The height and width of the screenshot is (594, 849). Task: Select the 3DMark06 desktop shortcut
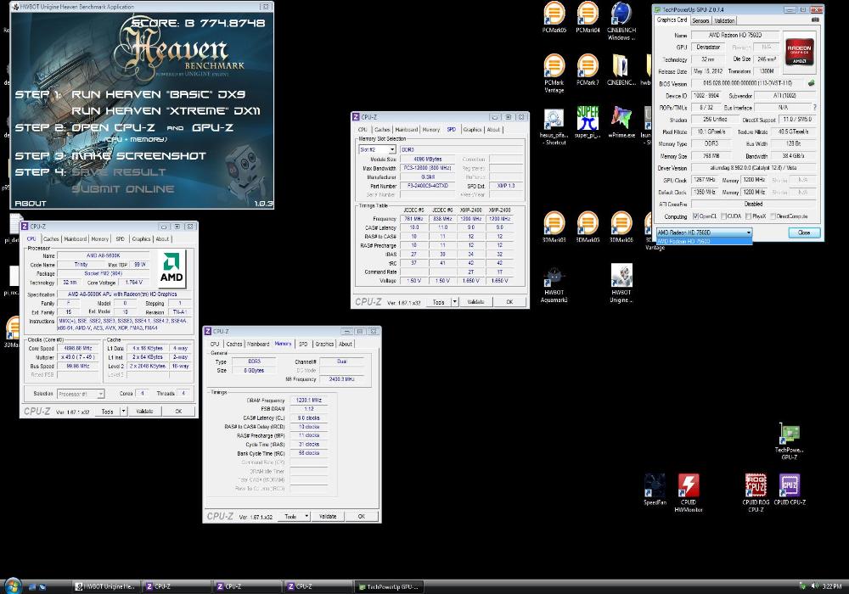point(621,227)
